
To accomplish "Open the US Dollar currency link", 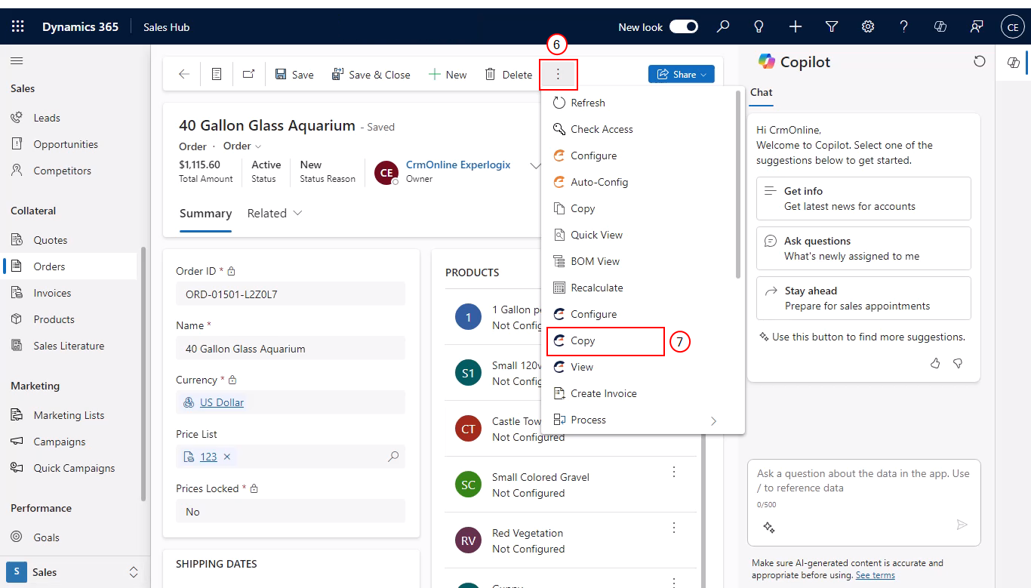I will click(x=222, y=402).
